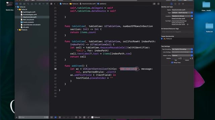The image size is (215, 120).
Task: Open the Project navigator tab
Action: point(16,4)
